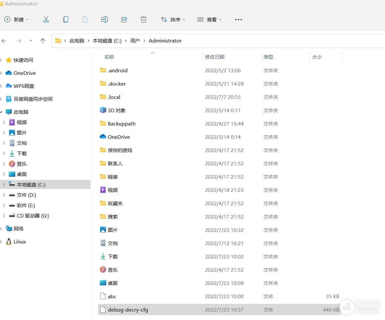Sort by 修改日期 column header
This screenshot has width=385, height=320.
pyautogui.click(x=215, y=57)
